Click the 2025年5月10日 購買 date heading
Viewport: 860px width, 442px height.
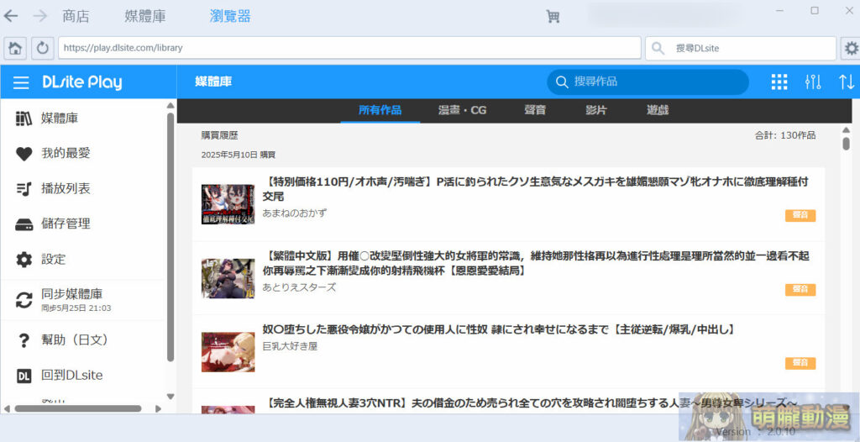pos(238,155)
